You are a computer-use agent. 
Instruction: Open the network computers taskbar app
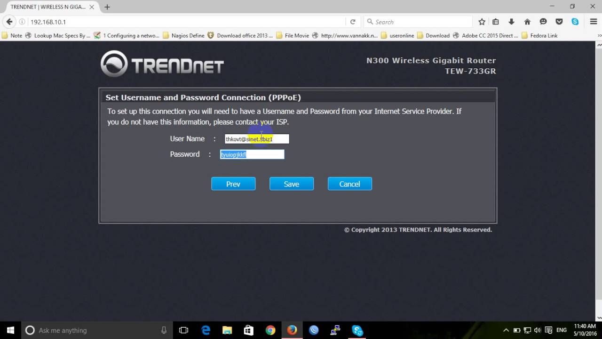coord(335,330)
